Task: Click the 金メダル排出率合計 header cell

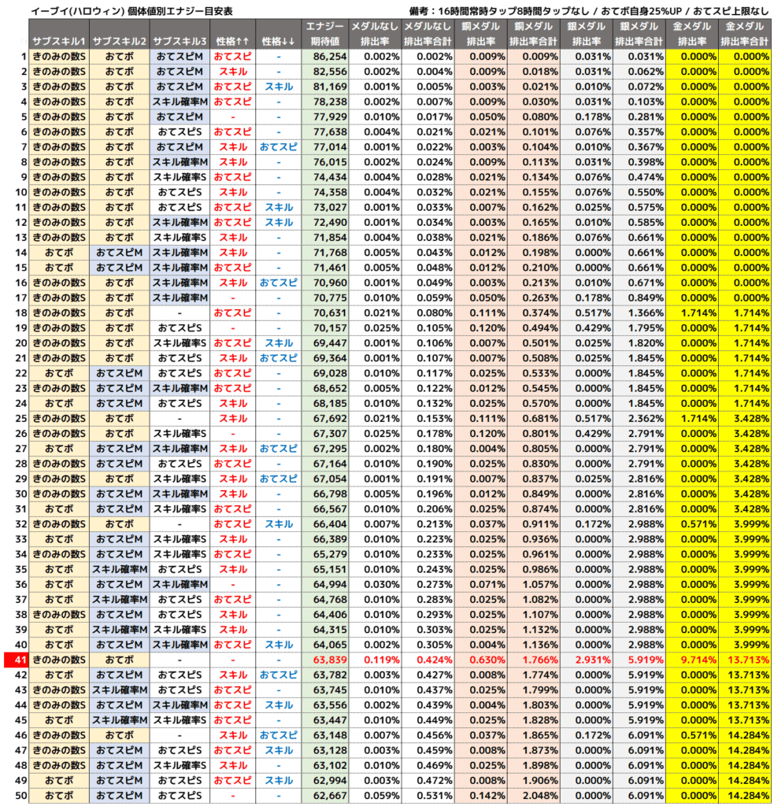Action: pyautogui.click(x=745, y=34)
